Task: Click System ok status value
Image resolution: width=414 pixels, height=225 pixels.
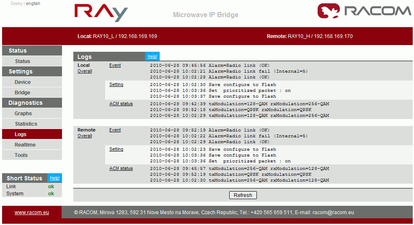Action: point(51,194)
